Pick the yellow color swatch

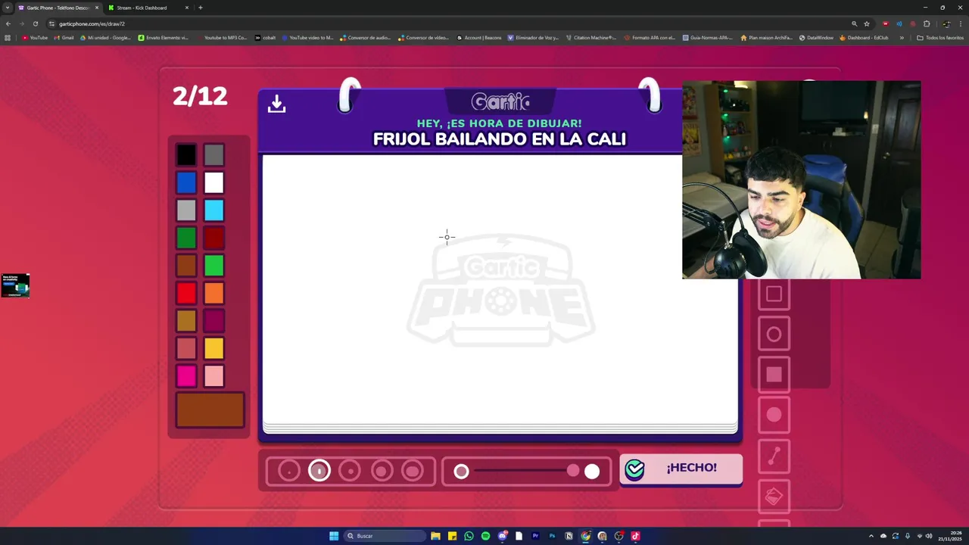click(x=214, y=348)
